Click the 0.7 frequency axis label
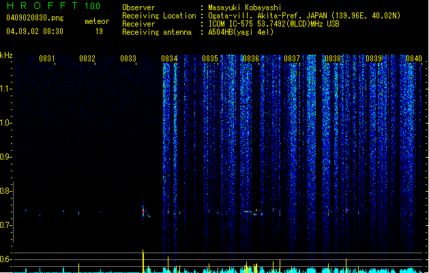The image size is (429, 273). coord(5,225)
